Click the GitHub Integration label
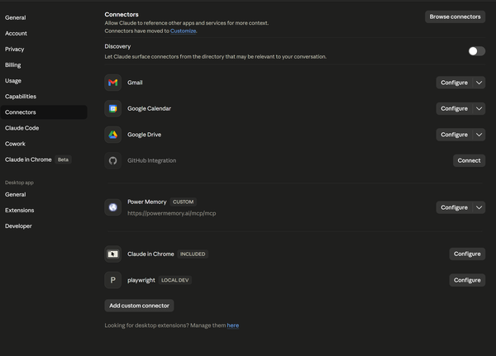The width and height of the screenshot is (496, 356). 152,160
